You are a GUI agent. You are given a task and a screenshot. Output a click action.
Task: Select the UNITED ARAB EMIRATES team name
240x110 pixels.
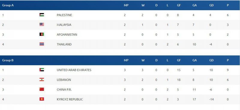click(74, 70)
